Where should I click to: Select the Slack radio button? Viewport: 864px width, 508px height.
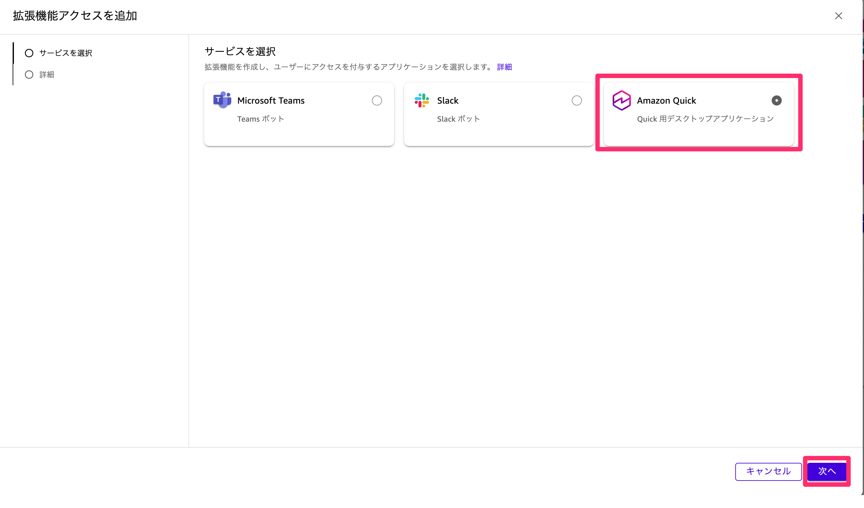577,100
